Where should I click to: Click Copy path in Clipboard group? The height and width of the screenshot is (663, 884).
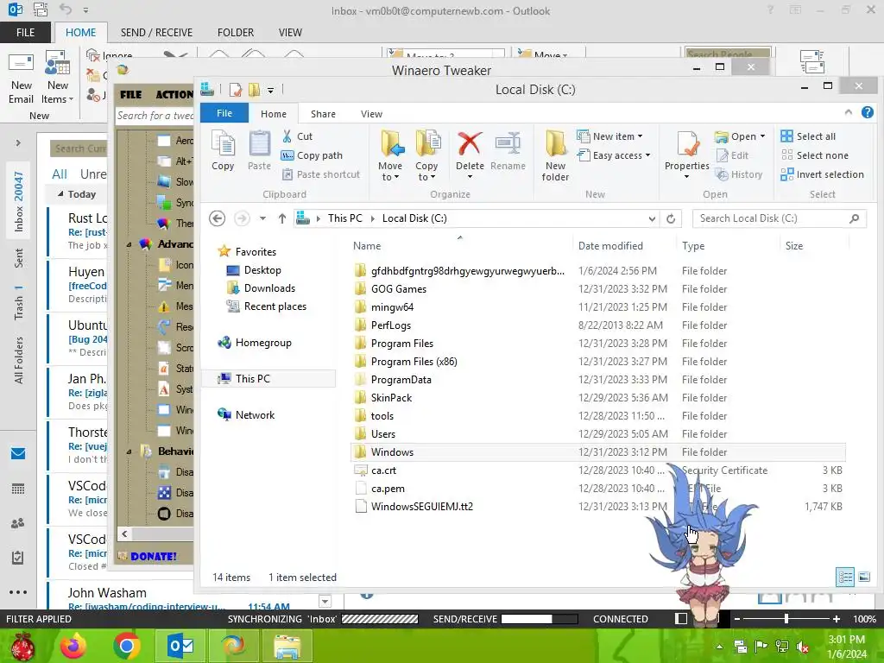[312, 155]
